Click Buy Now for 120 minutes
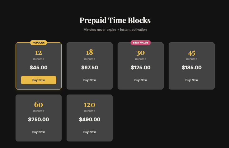 click(x=90, y=132)
